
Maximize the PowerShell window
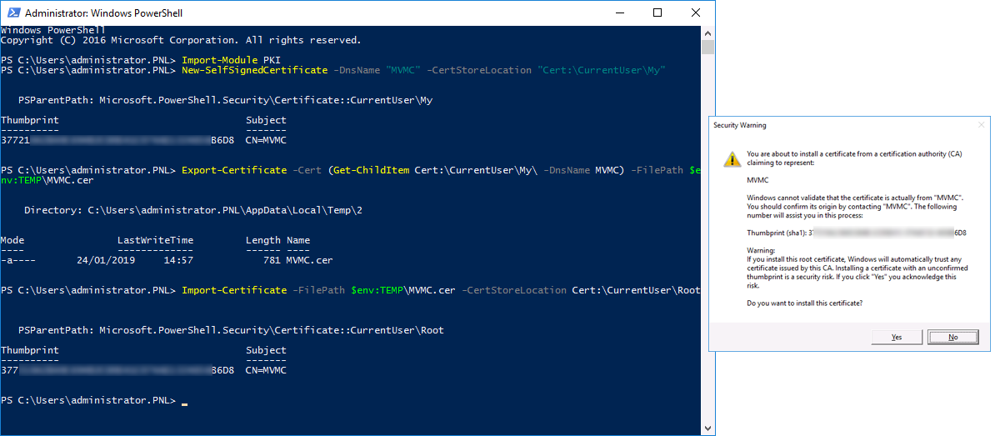click(x=657, y=13)
